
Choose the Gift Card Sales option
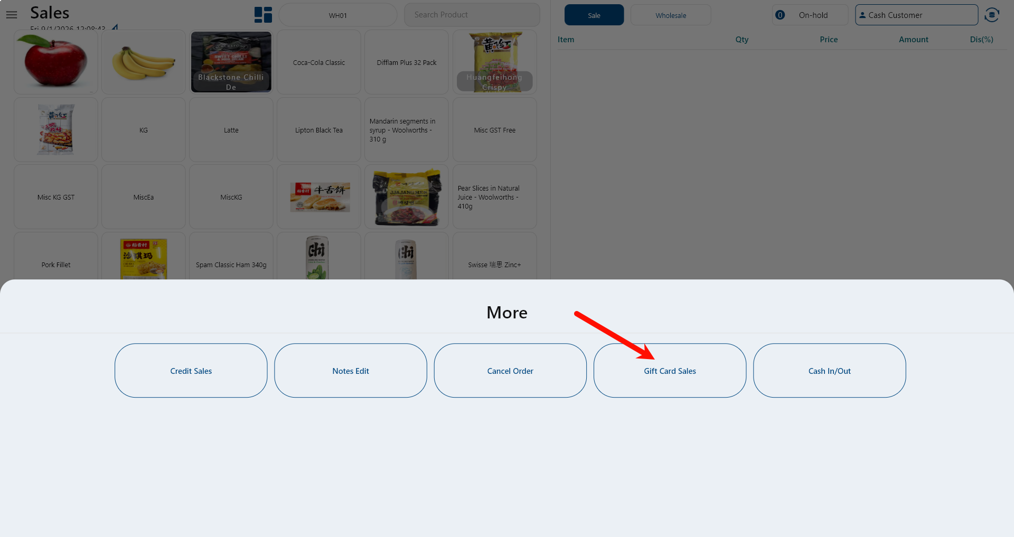670,371
